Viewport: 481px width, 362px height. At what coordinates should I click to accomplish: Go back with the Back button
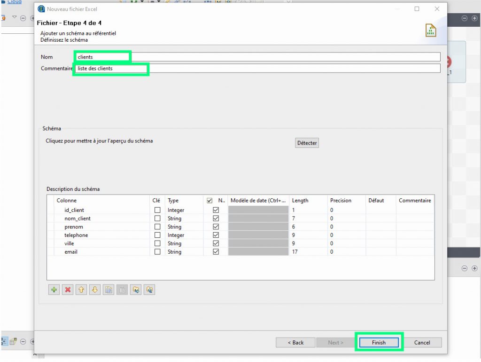295,342
